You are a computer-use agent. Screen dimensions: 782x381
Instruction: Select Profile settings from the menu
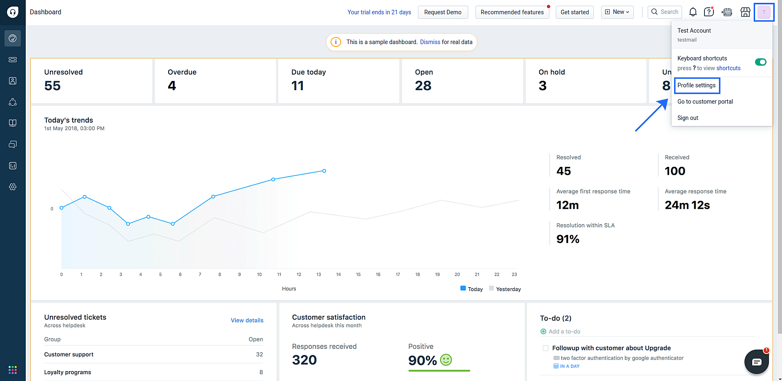click(x=696, y=85)
